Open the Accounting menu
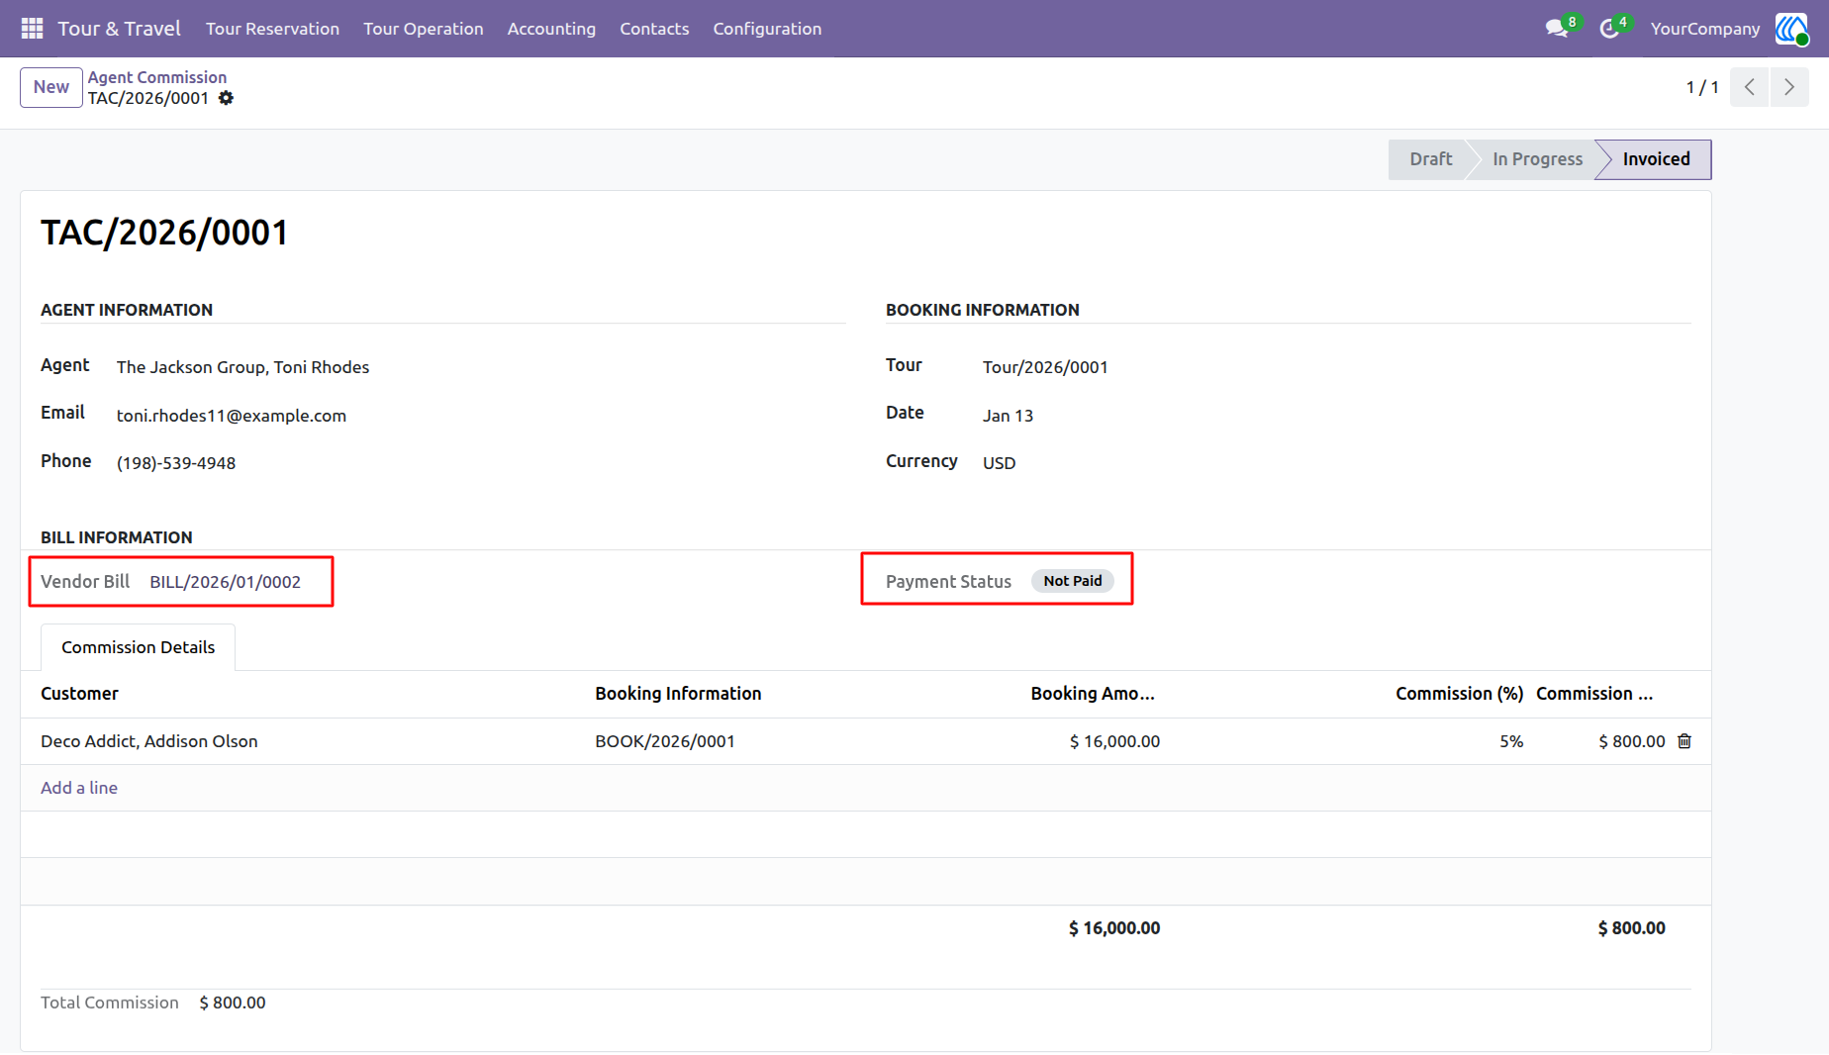 click(x=551, y=29)
